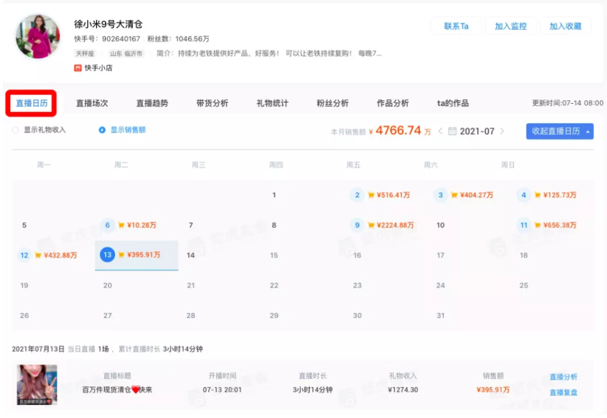The height and width of the screenshot is (418, 607).
Task: Select the 显示礼物收入 radio button
Action: [x=16, y=130]
